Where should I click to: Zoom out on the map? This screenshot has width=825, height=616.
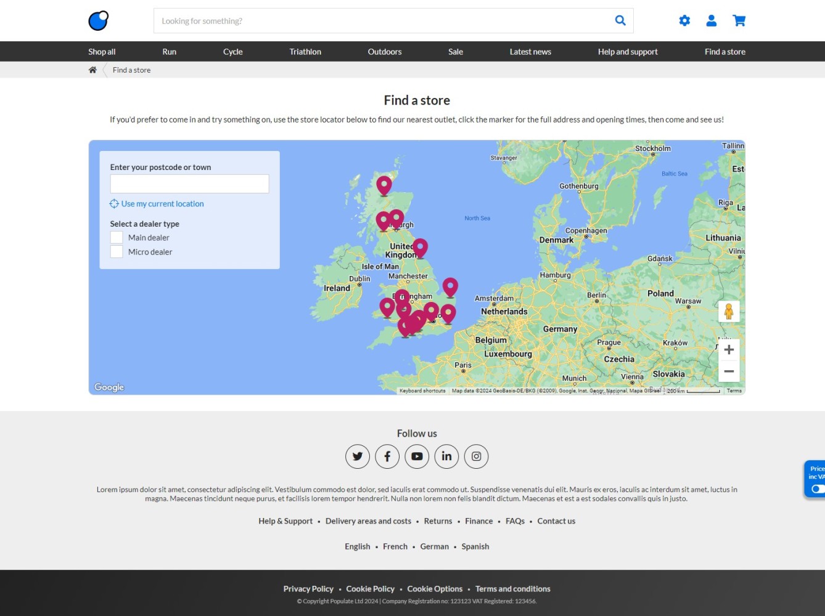click(729, 371)
